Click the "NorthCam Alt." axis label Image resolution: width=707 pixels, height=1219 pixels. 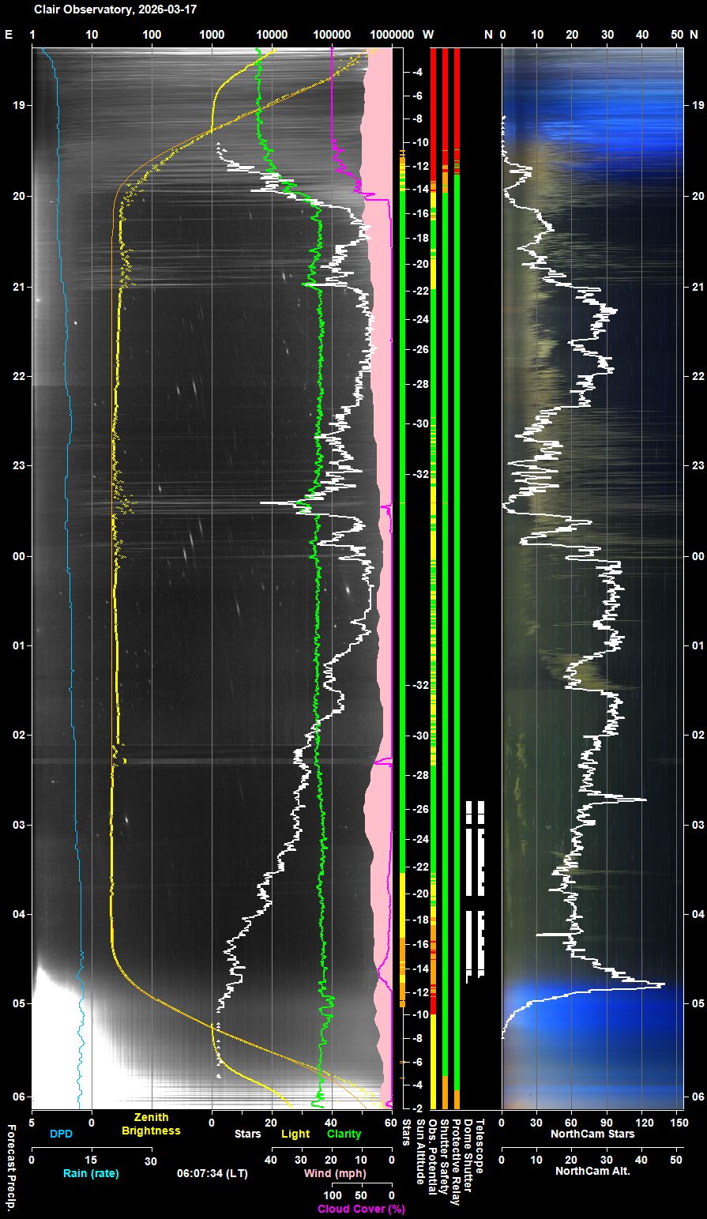click(x=592, y=1171)
